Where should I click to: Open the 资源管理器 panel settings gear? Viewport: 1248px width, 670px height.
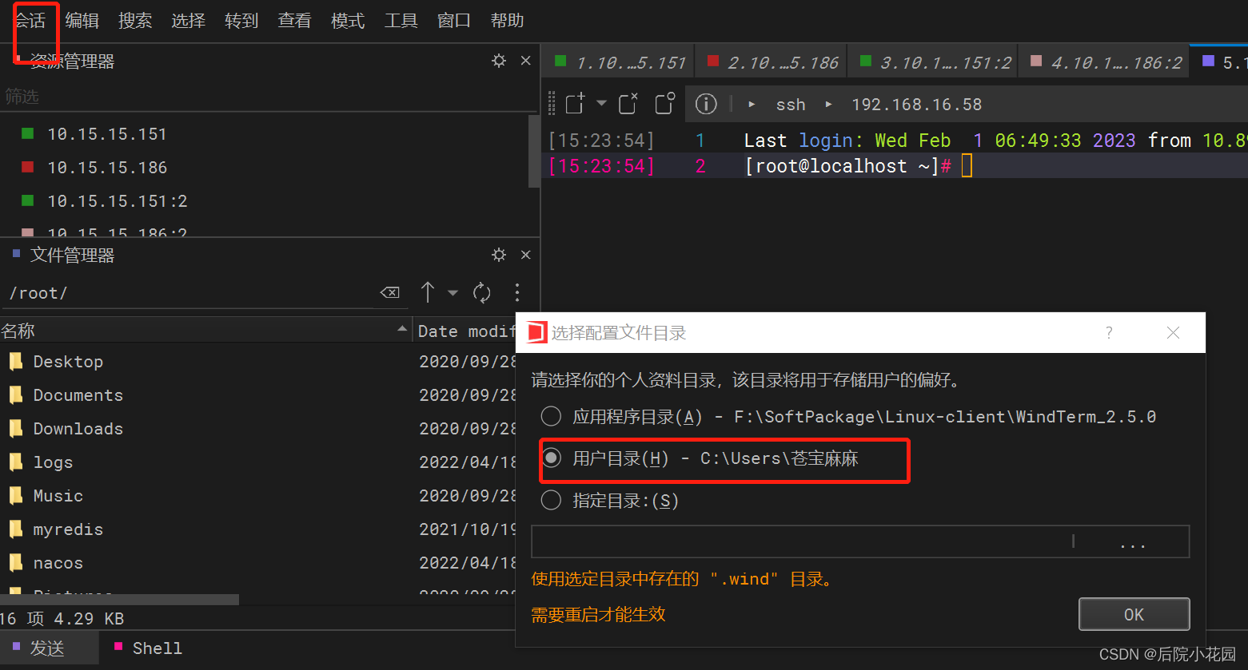[x=498, y=61]
